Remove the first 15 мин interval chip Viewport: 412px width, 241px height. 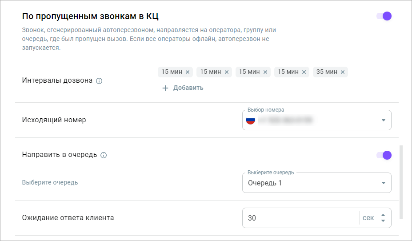point(188,72)
